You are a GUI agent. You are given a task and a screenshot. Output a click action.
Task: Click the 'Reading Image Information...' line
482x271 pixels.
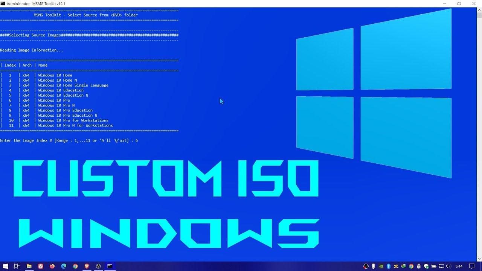pyautogui.click(x=32, y=50)
